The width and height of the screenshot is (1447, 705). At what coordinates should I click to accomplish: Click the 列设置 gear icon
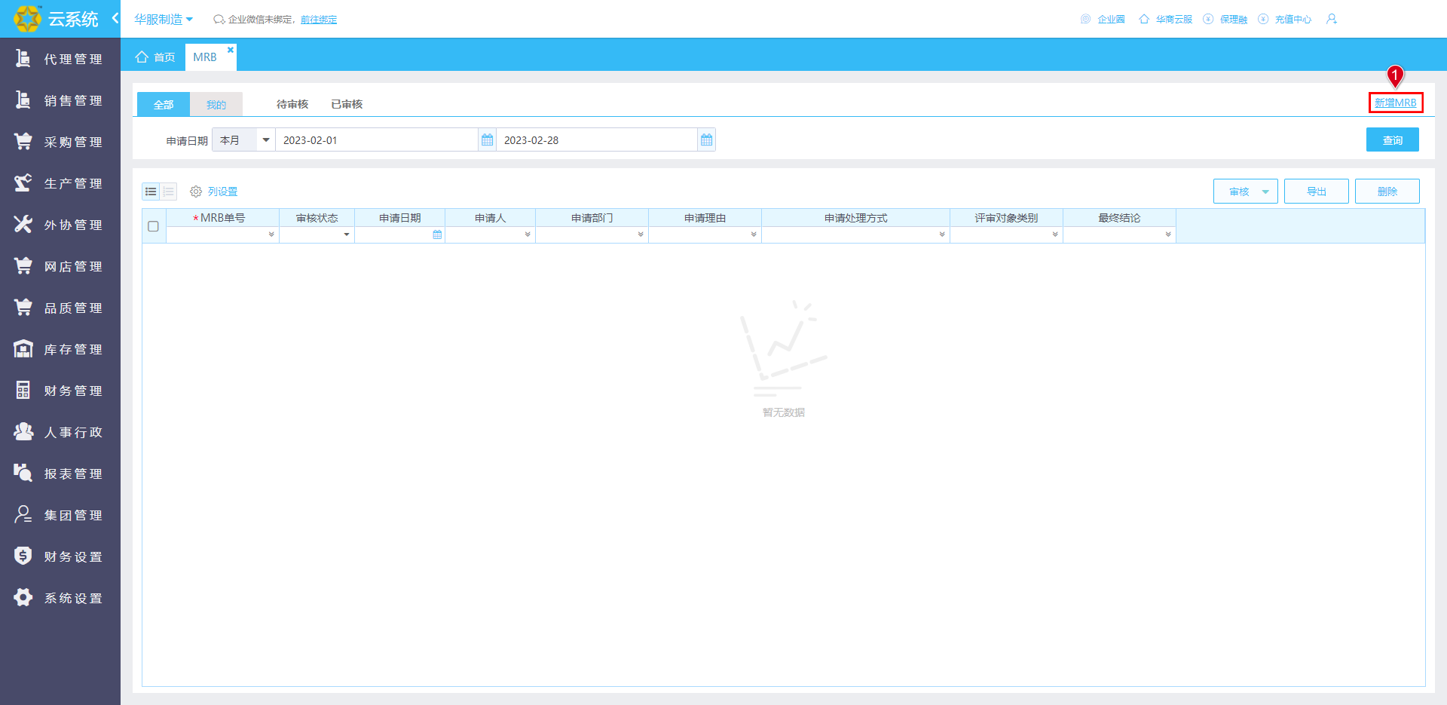click(196, 192)
